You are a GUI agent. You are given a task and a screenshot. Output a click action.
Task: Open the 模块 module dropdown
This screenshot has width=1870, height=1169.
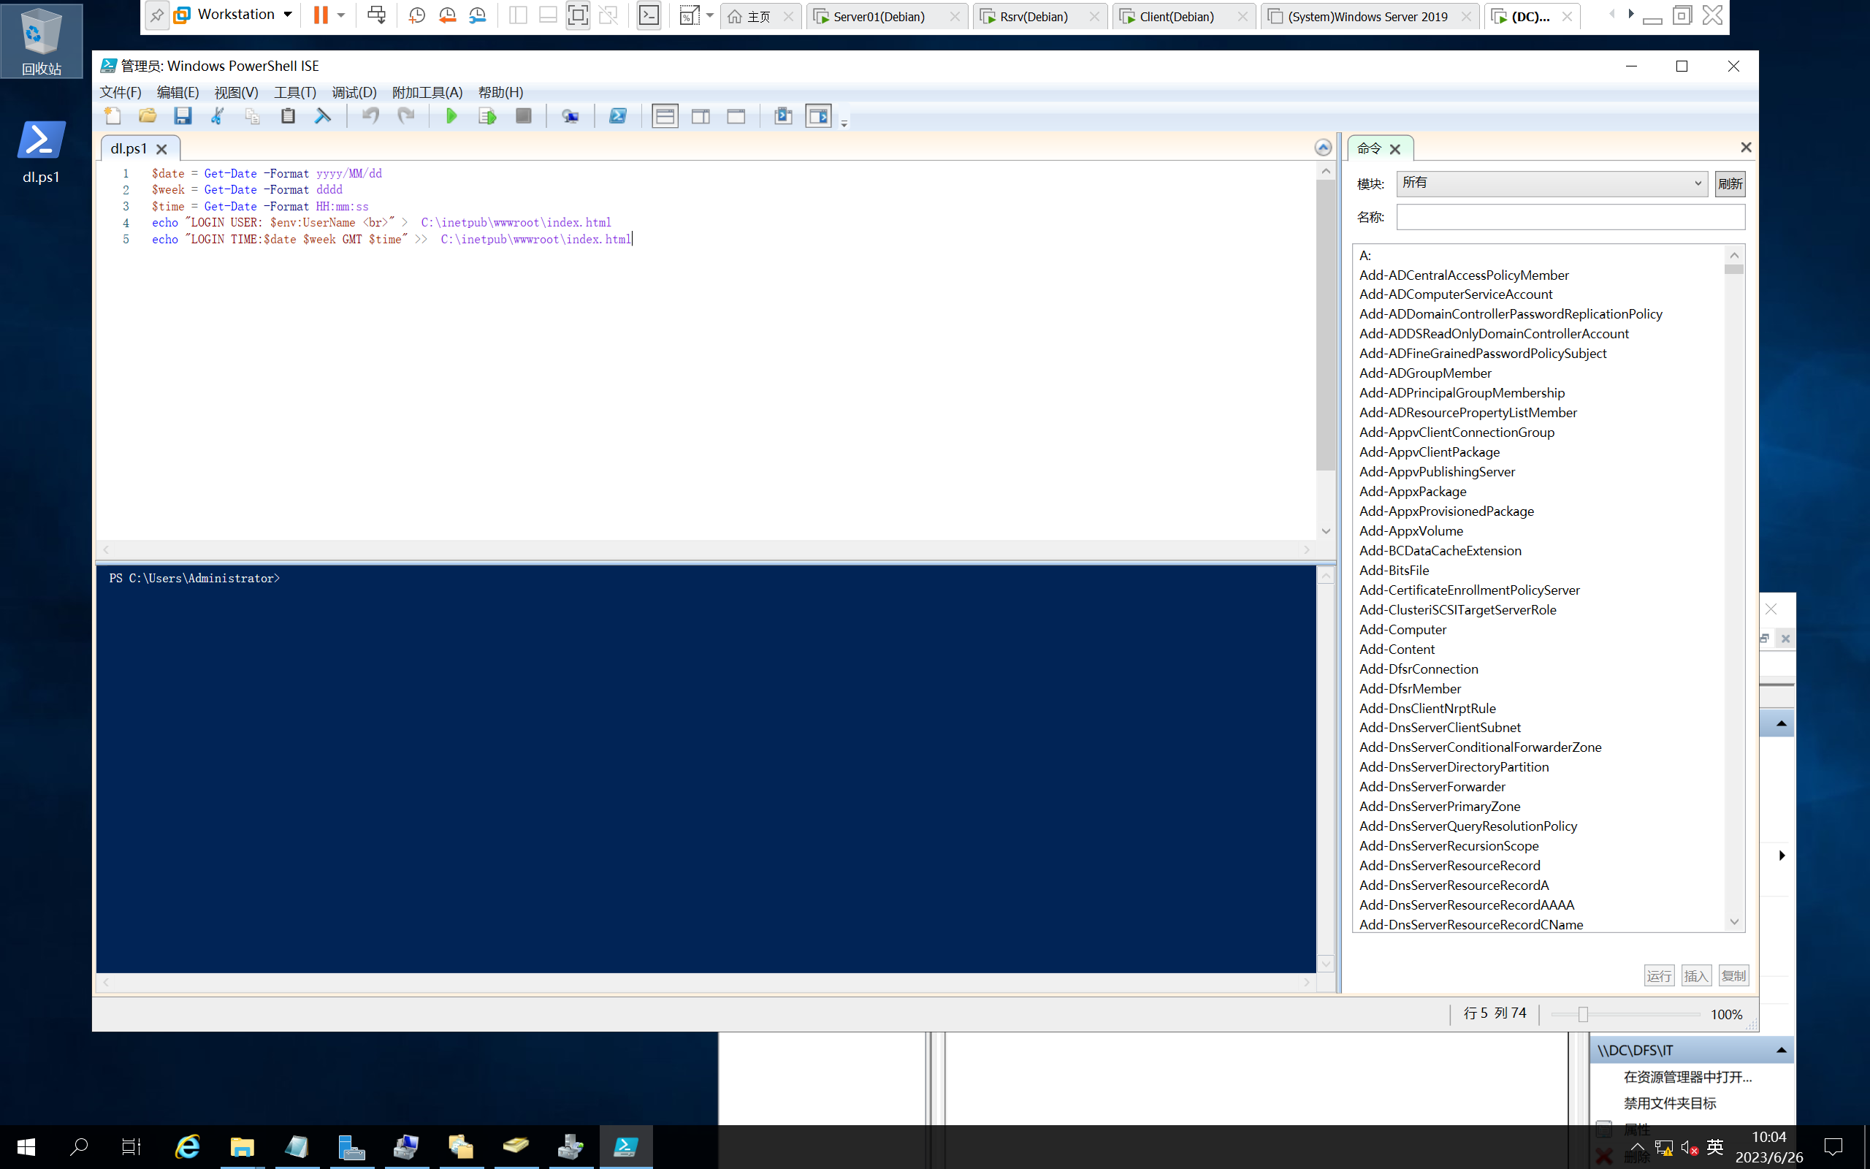click(1552, 183)
